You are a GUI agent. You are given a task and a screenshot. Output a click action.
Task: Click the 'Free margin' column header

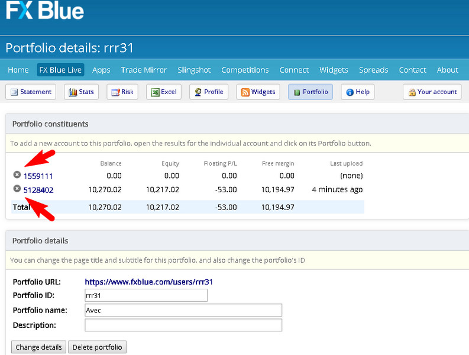(x=278, y=163)
